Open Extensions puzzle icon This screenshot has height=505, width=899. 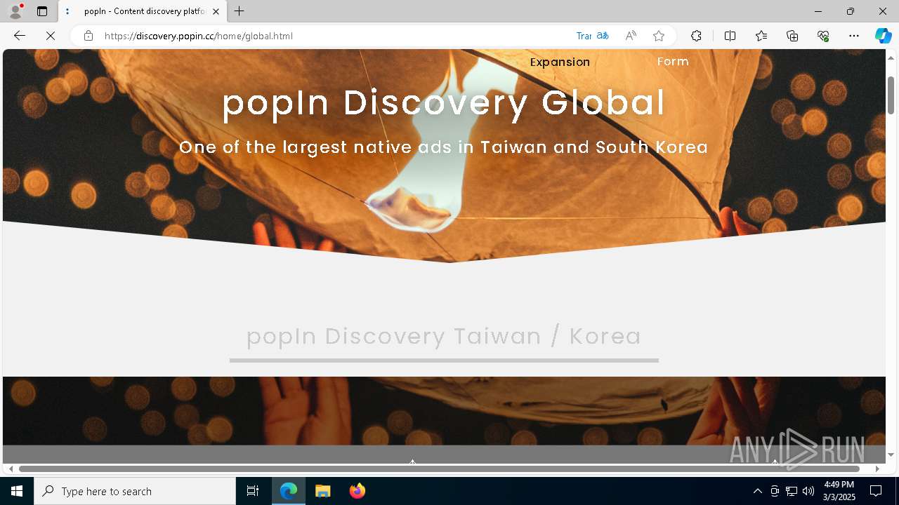click(x=696, y=36)
